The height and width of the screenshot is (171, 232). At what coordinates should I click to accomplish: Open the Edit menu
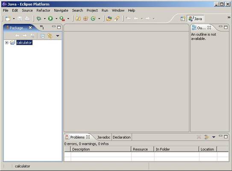point(15,11)
